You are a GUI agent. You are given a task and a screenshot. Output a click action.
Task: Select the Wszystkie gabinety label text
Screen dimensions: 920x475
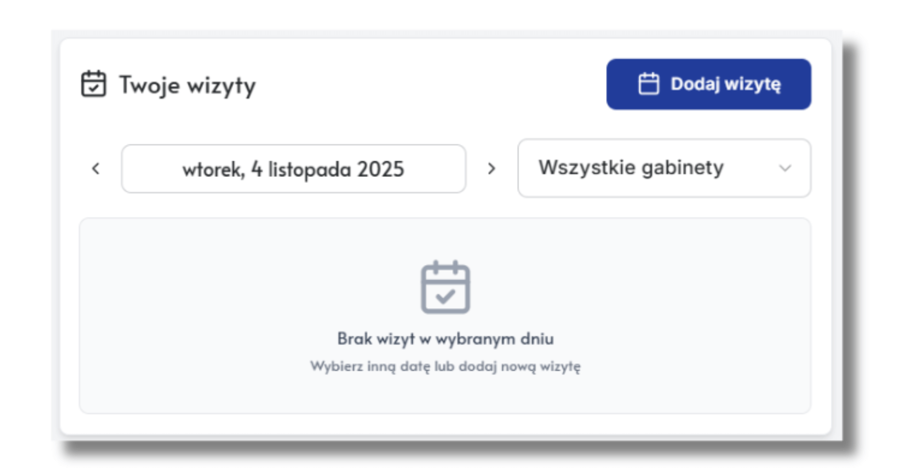(x=631, y=168)
